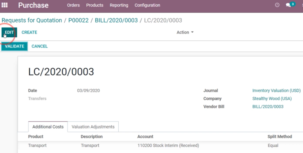Image resolution: width=303 pixels, height=153 pixels.
Task: Open the Reporting menu
Action: 119,5
